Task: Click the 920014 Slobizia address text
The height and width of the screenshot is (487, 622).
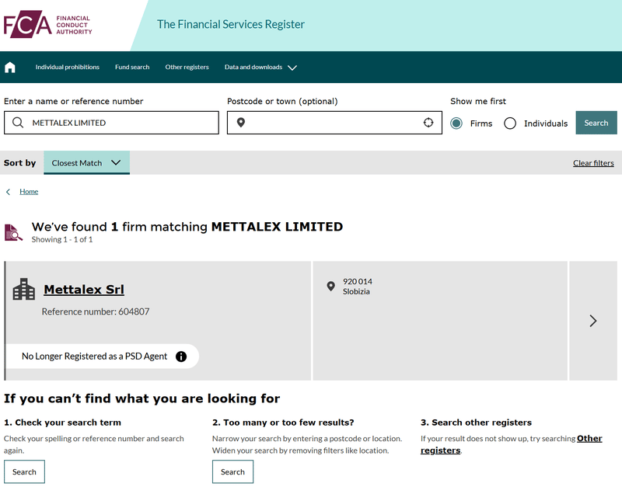Action: (358, 287)
